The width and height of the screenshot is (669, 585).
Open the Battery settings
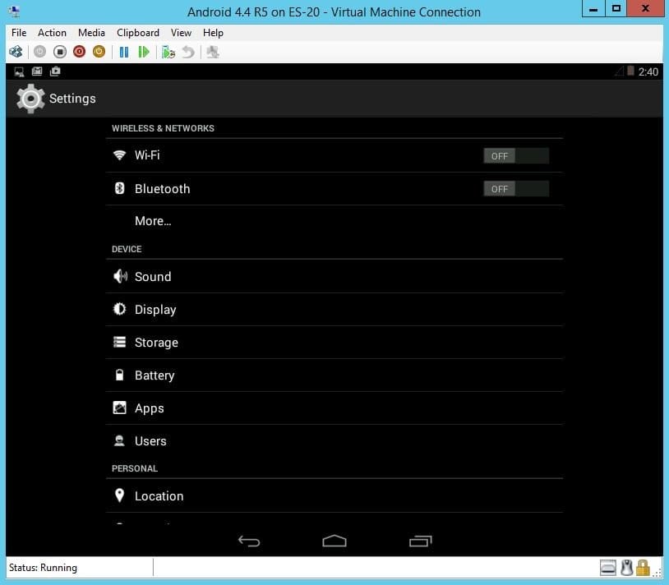[334, 375]
